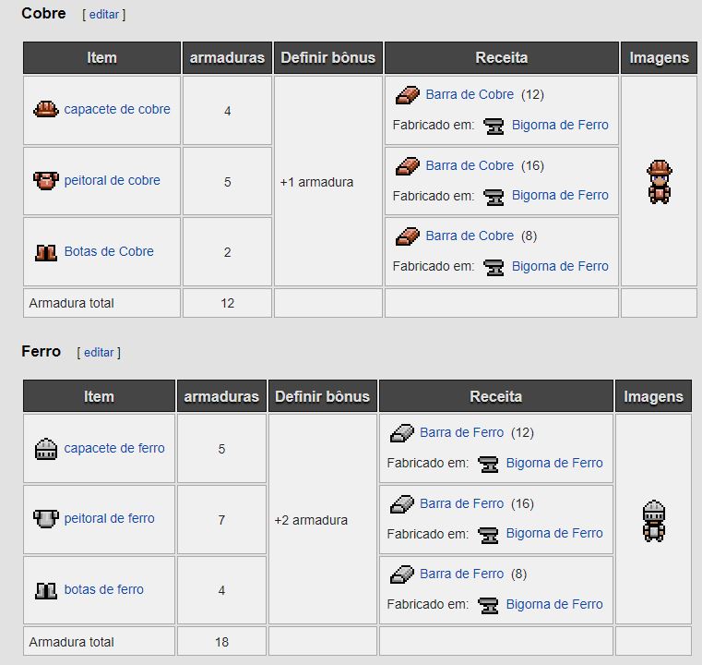
Task: Edit the Cobre section
Action: 103,15
